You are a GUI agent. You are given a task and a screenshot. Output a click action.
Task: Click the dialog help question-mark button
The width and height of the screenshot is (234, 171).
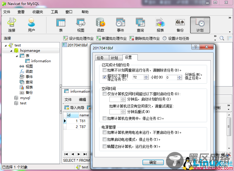click(x=195, y=47)
